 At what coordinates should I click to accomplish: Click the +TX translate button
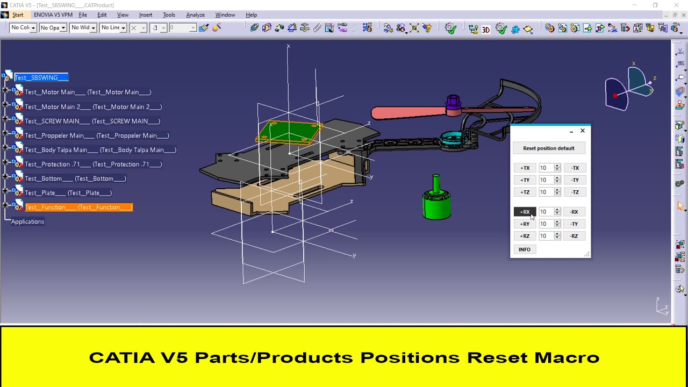[x=525, y=168]
